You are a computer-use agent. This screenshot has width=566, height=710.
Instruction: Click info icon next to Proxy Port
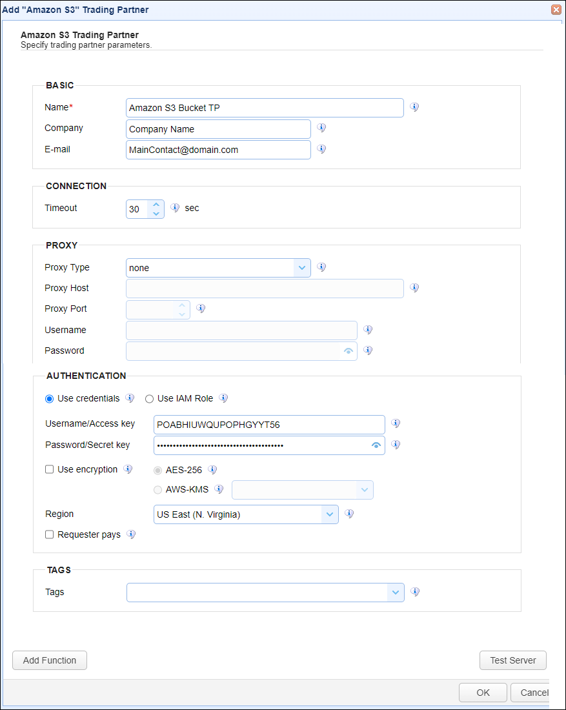[x=201, y=309]
